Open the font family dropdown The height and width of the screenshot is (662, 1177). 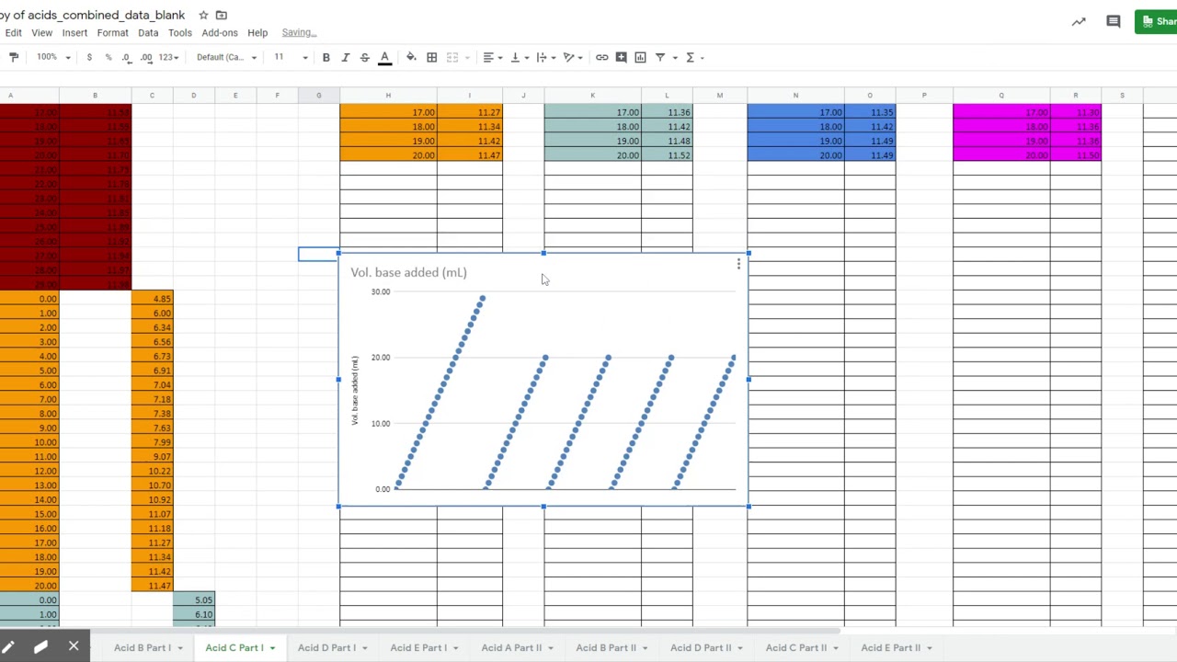[226, 57]
